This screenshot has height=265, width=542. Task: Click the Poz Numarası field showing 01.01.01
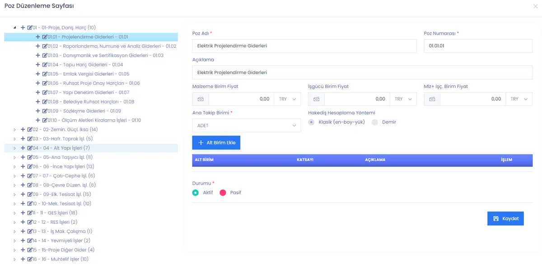point(478,46)
